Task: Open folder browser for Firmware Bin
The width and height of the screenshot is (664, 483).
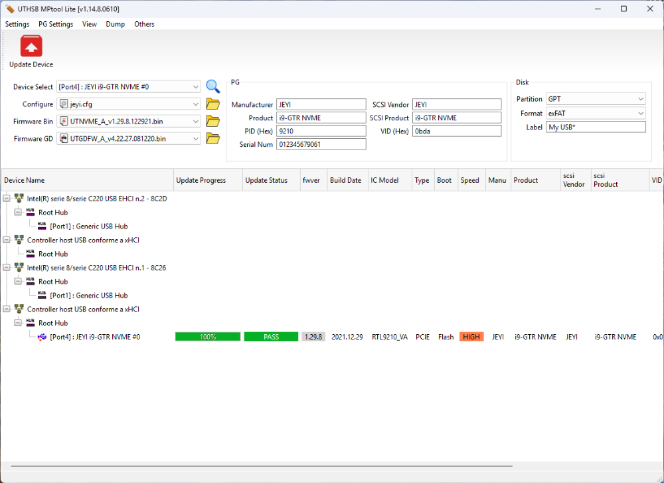Action: [x=212, y=121]
